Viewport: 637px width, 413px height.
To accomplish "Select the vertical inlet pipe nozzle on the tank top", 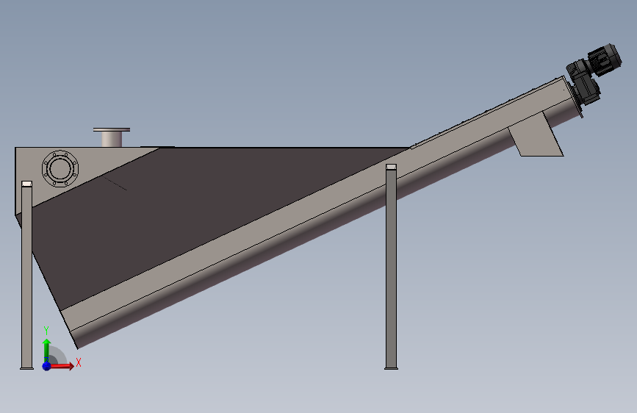I will pos(112,138).
